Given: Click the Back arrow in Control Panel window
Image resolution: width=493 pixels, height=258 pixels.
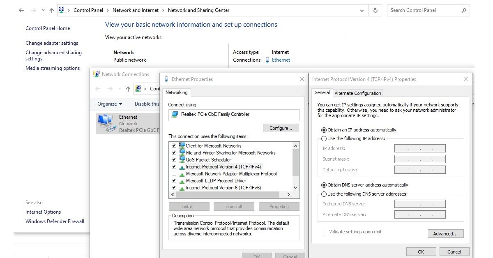Looking at the screenshot, I should tap(21, 10).
